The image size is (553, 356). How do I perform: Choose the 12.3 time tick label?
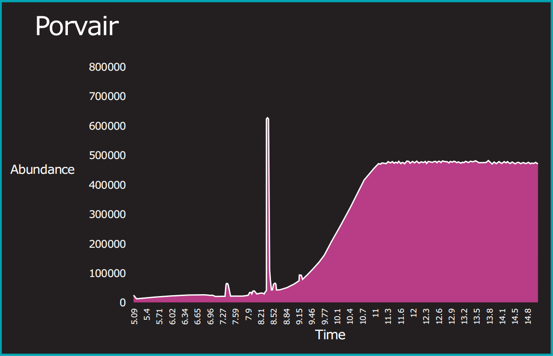click(426, 316)
